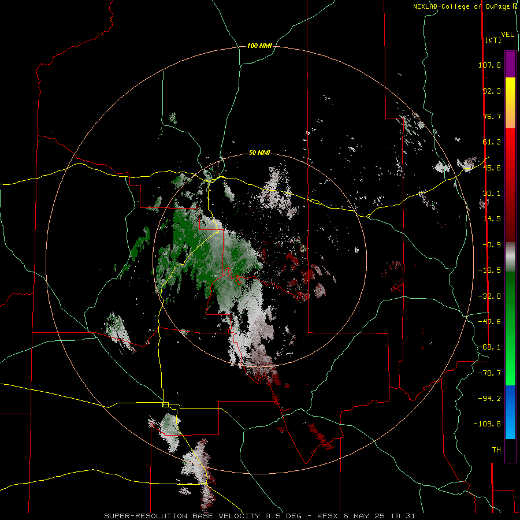Pick the gray segment of velocity scale

[x=510, y=257]
